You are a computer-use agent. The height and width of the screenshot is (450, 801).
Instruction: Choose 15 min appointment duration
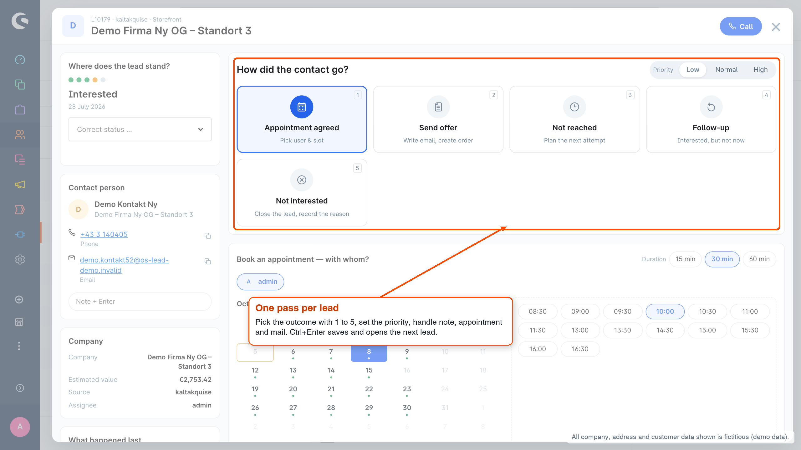(x=685, y=259)
